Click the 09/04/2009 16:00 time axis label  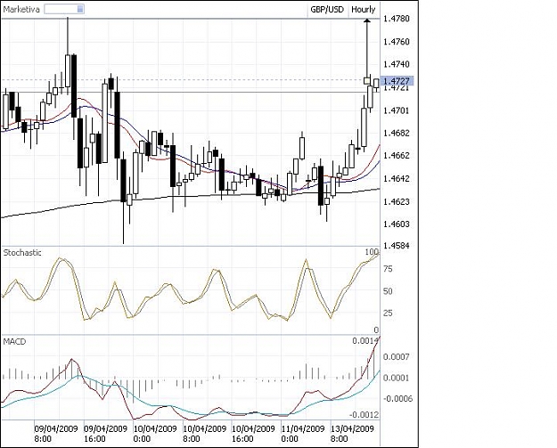[x=105, y=434]
